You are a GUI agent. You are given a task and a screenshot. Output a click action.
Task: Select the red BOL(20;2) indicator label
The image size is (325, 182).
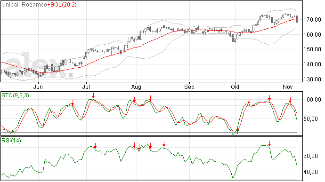pos(64,5)
